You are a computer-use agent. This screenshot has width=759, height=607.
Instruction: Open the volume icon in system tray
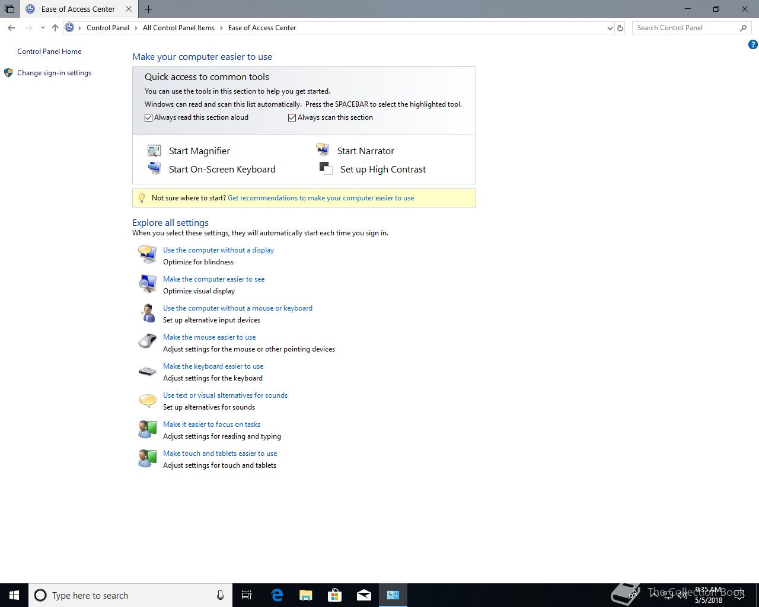tap(682, 595)
